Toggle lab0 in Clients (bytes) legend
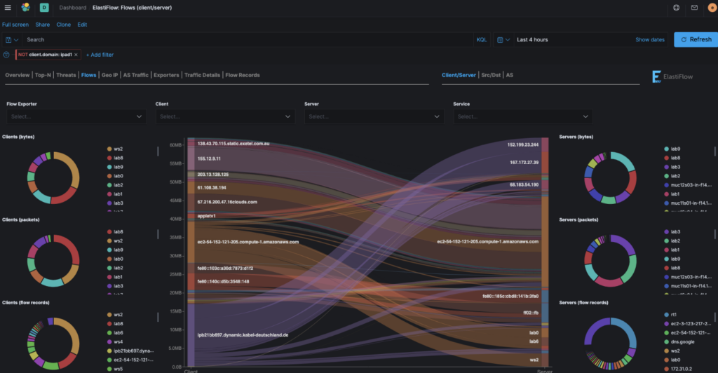The width and height of the screenshot is (718, 373). pyautogui.click(x=115, y=176)
